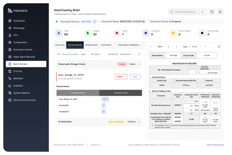Viewport: 232px width, 155px height.
Task: Click the Total documents icon
Action: click(59, 33)
